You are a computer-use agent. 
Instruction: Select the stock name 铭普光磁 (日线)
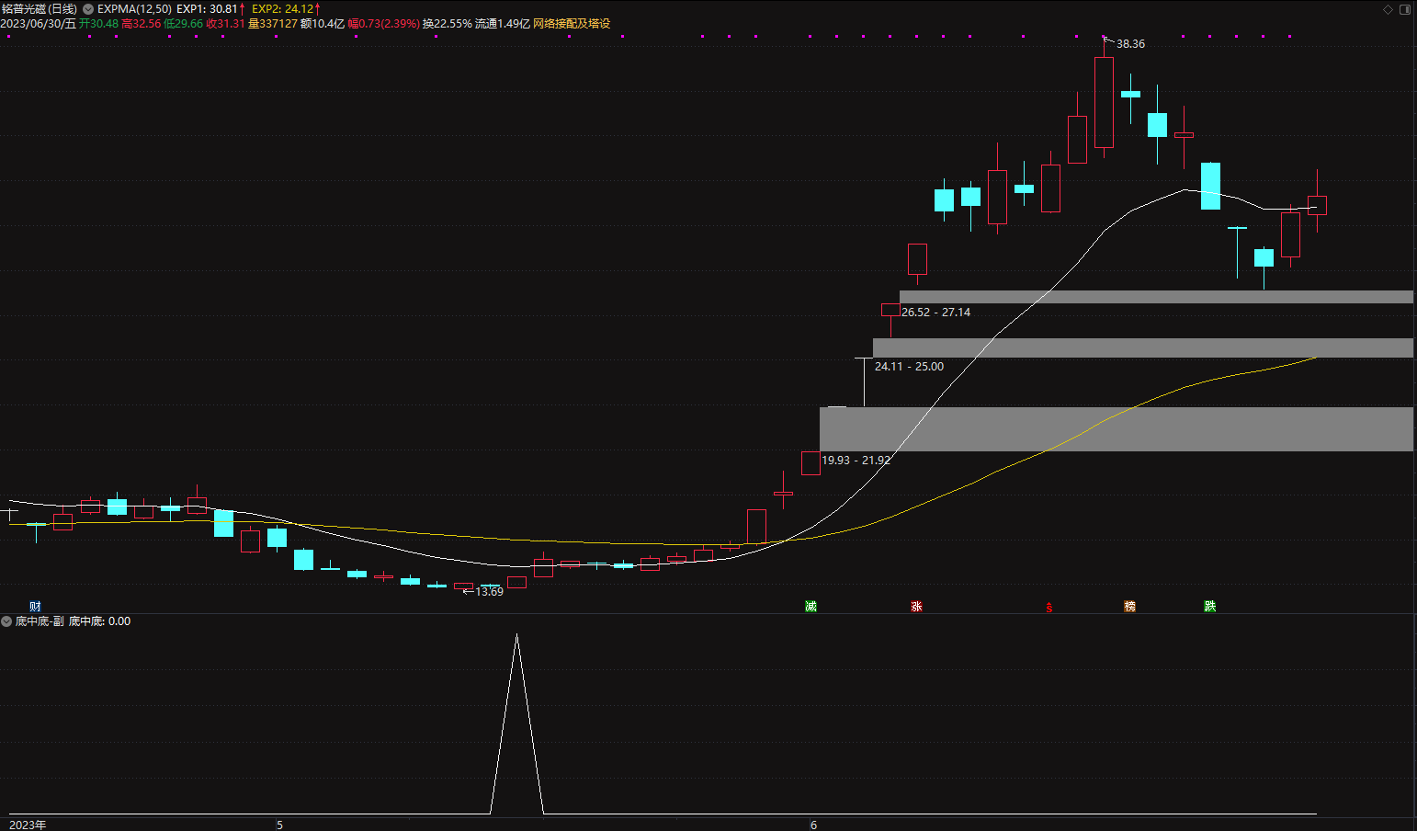(x=40, y=9)
